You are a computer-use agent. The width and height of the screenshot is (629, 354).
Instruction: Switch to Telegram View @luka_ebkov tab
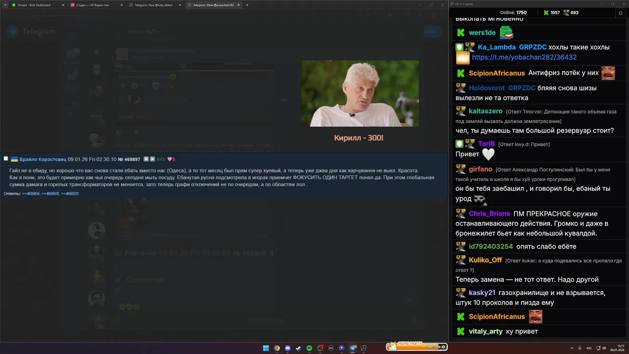tap(155, 5)
